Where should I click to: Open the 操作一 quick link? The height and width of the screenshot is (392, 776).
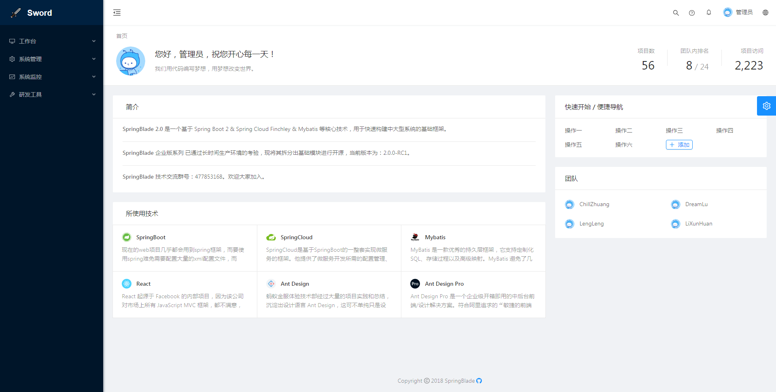point(573,131)
